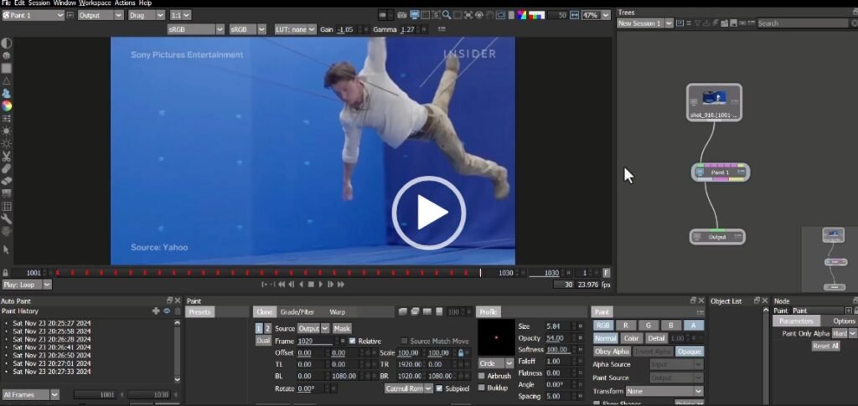This screenshot has width=858, height=406.
Task: Open the Workspace menu
Action: (96, 3)
